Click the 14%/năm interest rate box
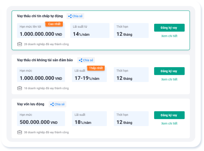The width and height of the screenshot is (204, 151). [90, 31]
